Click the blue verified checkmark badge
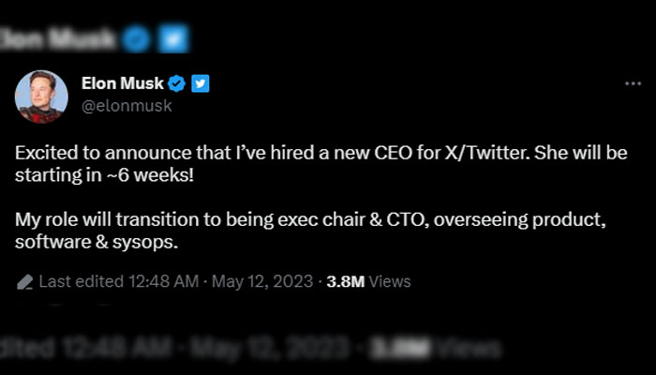This screenshot has height=375, width=656. pyautogui.click(x=177, y=84)
